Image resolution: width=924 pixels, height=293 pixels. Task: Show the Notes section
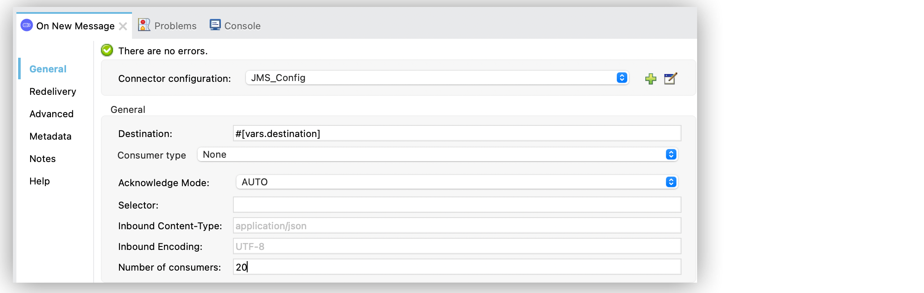click(x=42, y=159)
